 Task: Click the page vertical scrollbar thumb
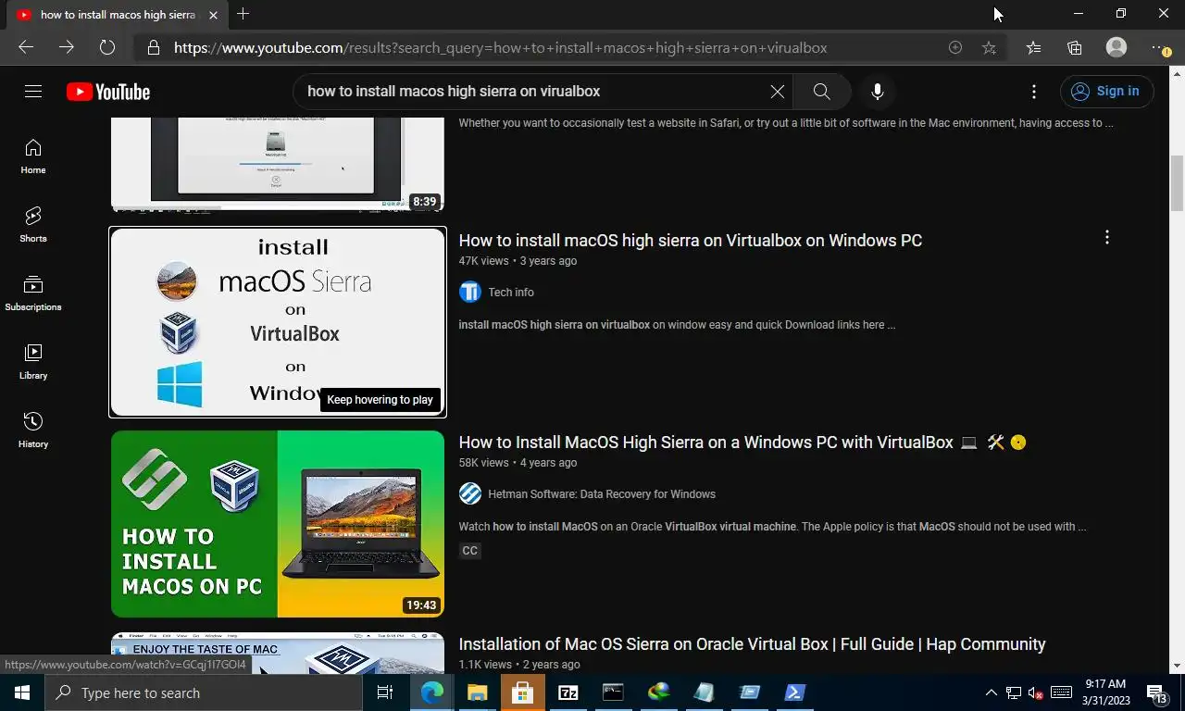click(1178, 183)
